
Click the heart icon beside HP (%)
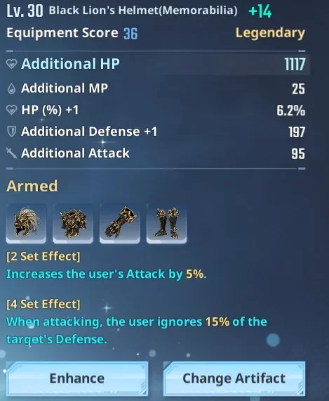(11, 110)
